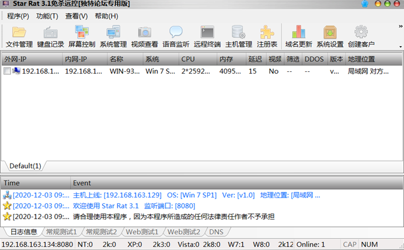
Task: Sort by the DDOS column header
Action: pyautogui.click(x=315, y=59)
